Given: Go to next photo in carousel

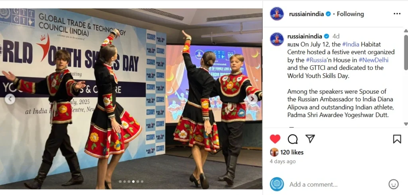Looking at the screenshot, I should 252,99.
